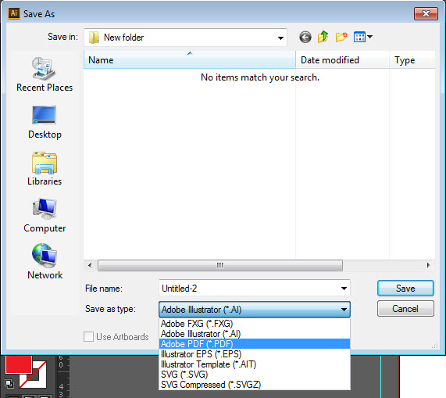The width and height of the screenshot is (446, 398).
Task: Choose SVG (*.SVG) format
Action: (x=255, y=375)
